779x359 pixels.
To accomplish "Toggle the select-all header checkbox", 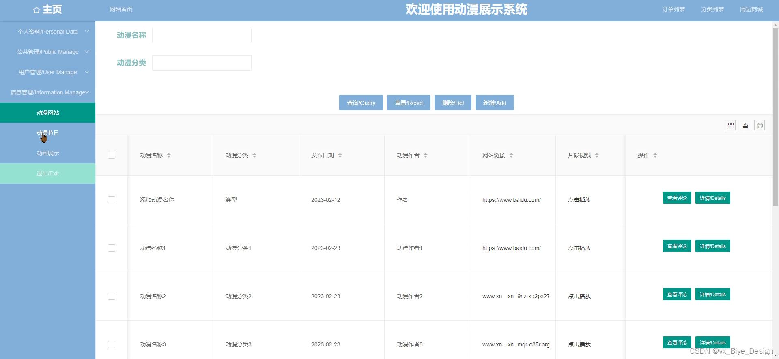I will coord(112,155).
